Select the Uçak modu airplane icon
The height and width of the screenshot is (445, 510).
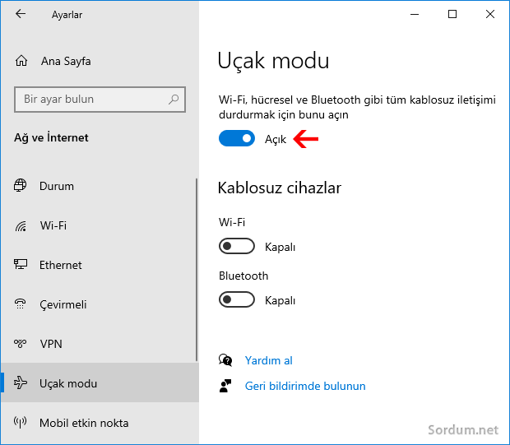pos(21,382)
